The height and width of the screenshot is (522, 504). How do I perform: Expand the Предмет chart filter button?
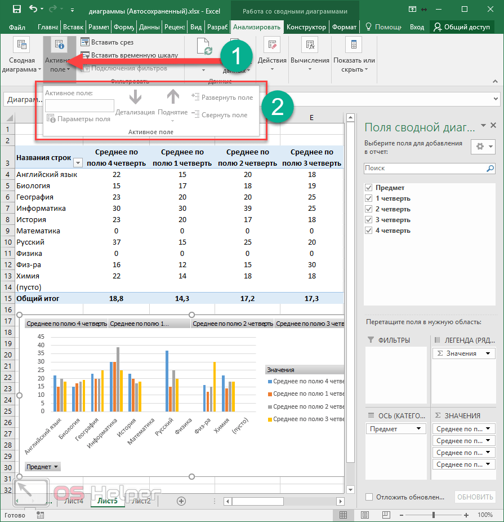(42, 467)
